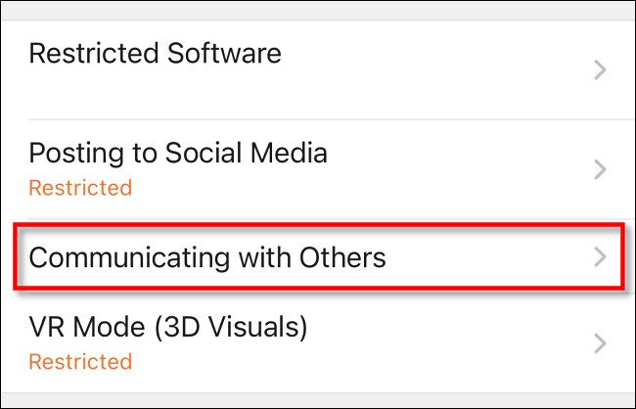
Task: Open the VR Mode (3D Visuals) setting
Action: coord(167,327)
